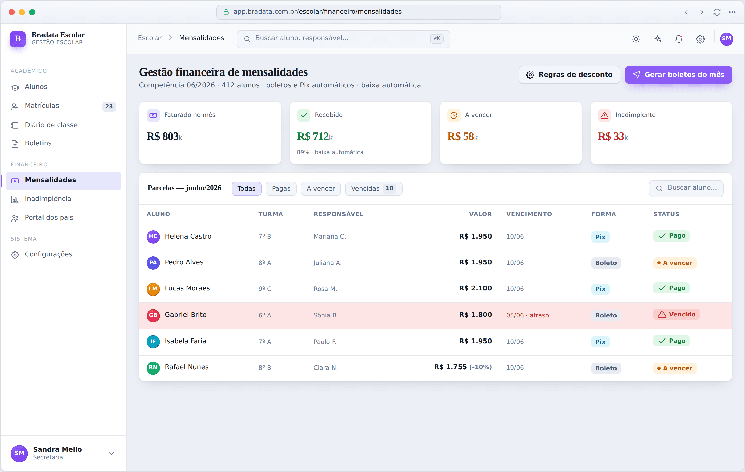Click the Inadimplente warning card icon
This screenshot has height=472, width=745.
click(x=604, y=115)
